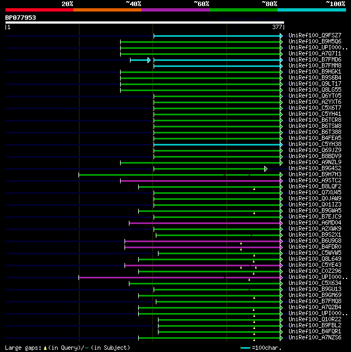The image size is (351, 352).
Task: Select the UniRef100_B9S6B4 label
Action: pyautogui.click(x=315, y=78)
